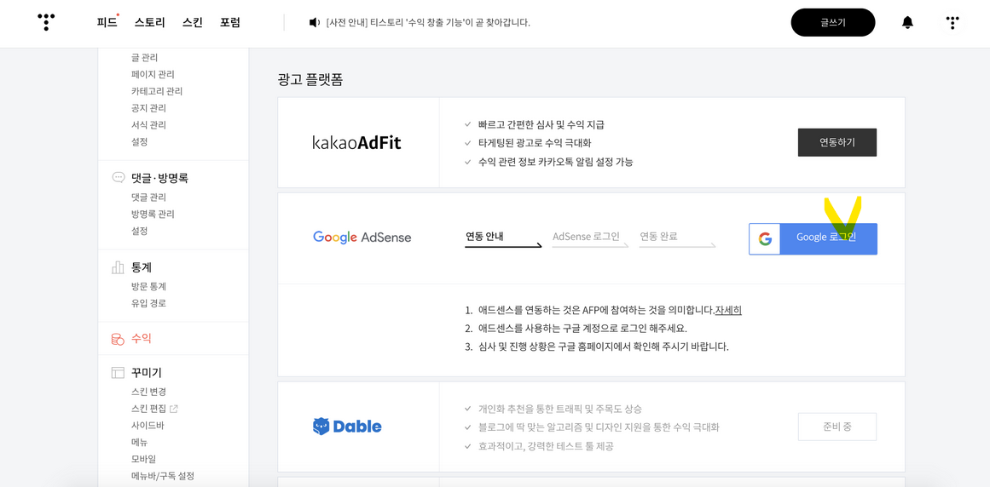Select 공지 관리 in sidebar

[x=148, y=108]
